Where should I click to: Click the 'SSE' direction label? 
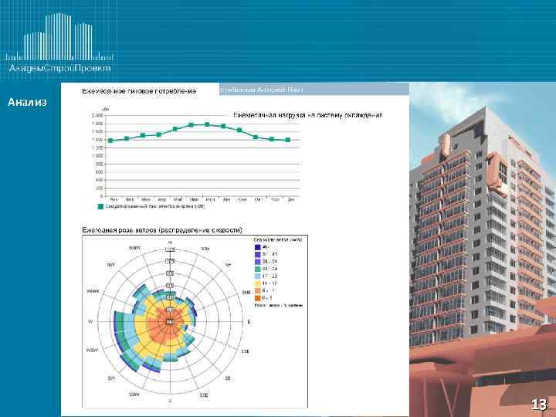(204, 395)
